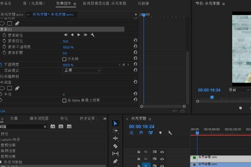Hide the V2 track eye toggle
The image size is (251, 167).
coord(162,159)
